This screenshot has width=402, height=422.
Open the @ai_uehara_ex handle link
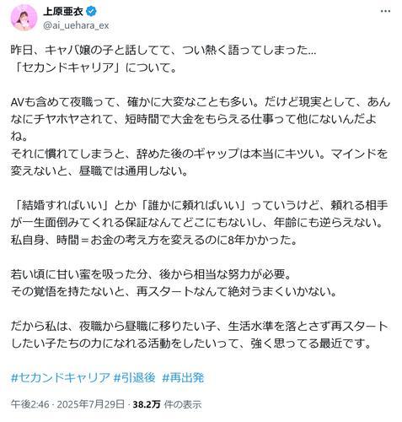pyautogui.click(x=76, y=25)
